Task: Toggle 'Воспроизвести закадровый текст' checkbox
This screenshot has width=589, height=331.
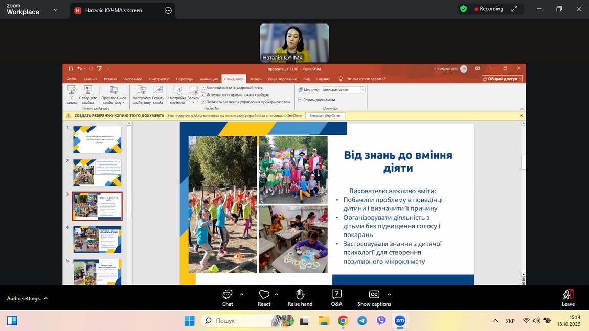Action: click(x=203, y=88)
